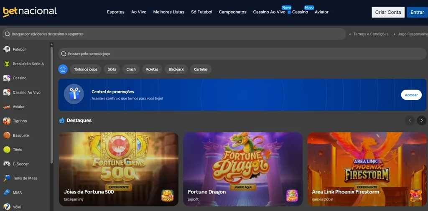The height and width of the screenshot is (211, 428).
Task: Click the MMA glove icon
Action: tap(7, 193)
